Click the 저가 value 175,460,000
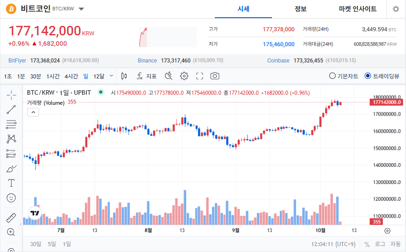 [x=278, y=44]
